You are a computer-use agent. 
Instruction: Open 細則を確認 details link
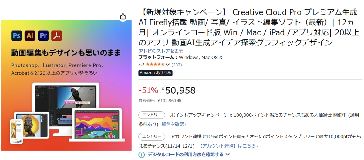click(174, 124)
